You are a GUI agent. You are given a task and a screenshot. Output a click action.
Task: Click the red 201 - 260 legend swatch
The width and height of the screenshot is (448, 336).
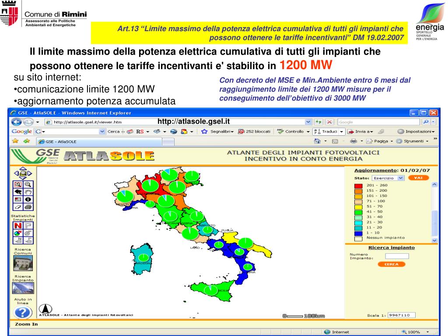pos(358,185)
